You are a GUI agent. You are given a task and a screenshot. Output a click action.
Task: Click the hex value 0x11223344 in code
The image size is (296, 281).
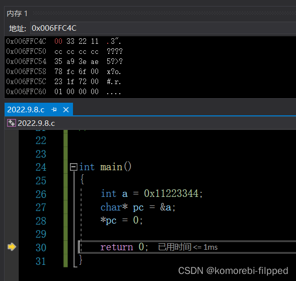(x=171, y=193)
